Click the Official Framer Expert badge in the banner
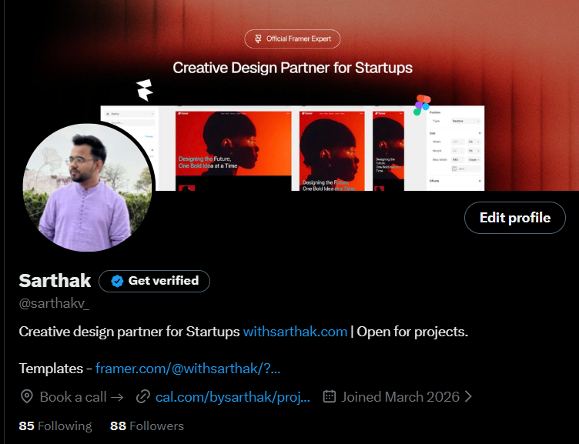579x444 pixels. click(292, 38)
